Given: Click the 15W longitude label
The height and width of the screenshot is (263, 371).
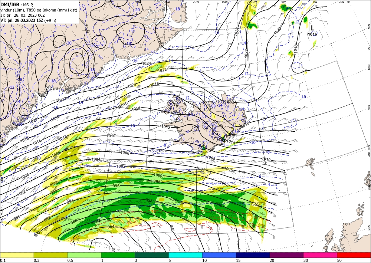Looking at the screenshot, I should [x=224, y=2].
